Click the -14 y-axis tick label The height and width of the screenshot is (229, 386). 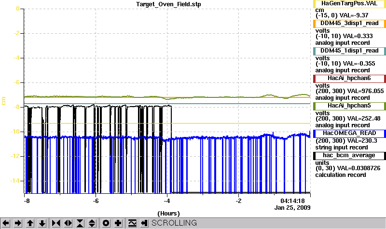(15, 181)
